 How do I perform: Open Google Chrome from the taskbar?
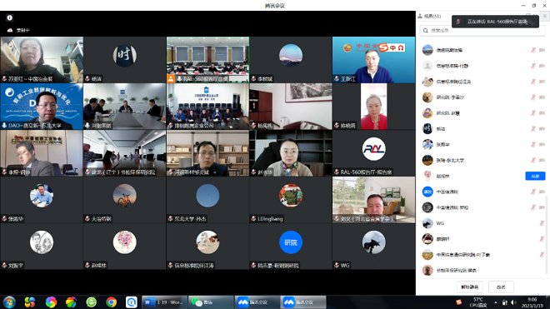click(x=111, y=302)
